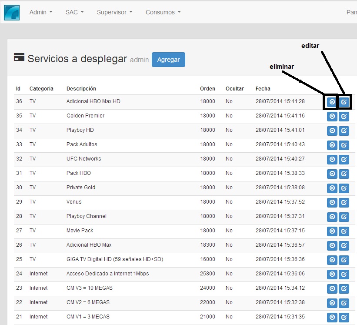The width and height of the screenshot is (357, 325).
Task: Click the editar icon for Pack Adultos
Action: (344, 145)
